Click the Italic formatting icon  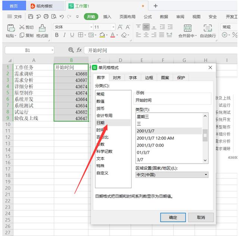coord(64,35)
